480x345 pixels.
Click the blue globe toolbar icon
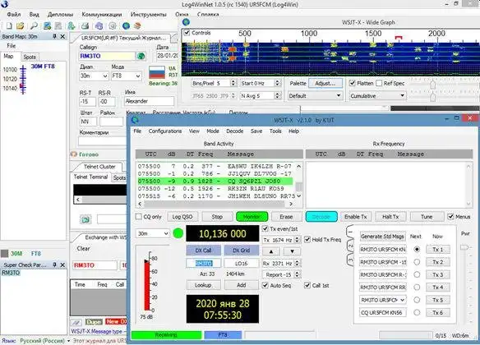(126, 26)
